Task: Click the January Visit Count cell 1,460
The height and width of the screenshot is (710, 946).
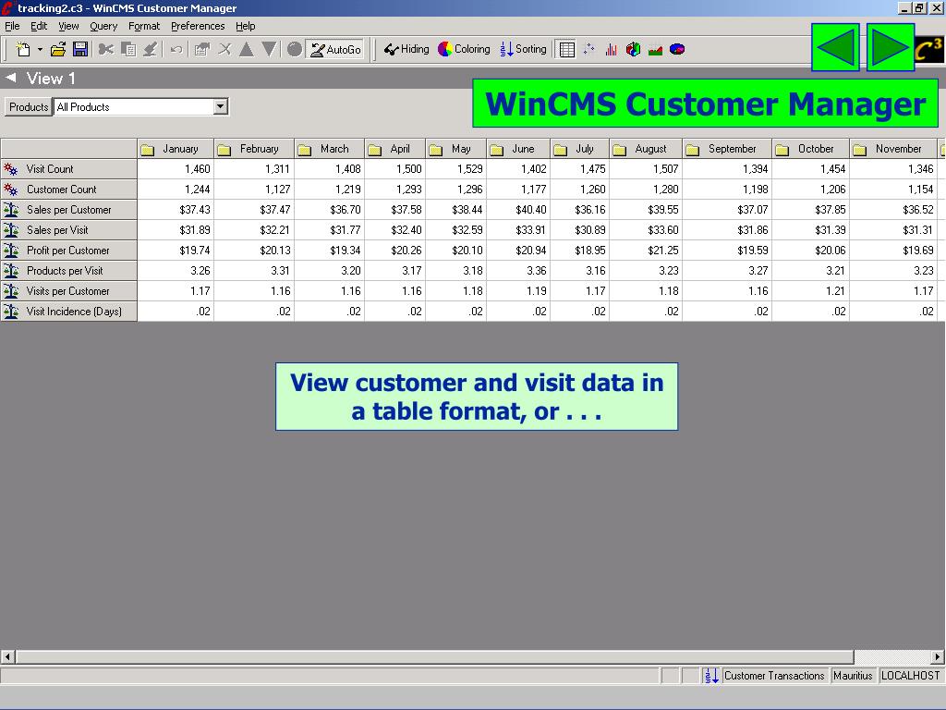Action: click(x=176, y=169)
